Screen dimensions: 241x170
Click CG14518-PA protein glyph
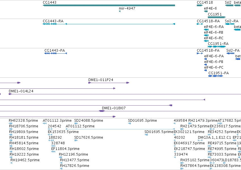coord(200,53)
